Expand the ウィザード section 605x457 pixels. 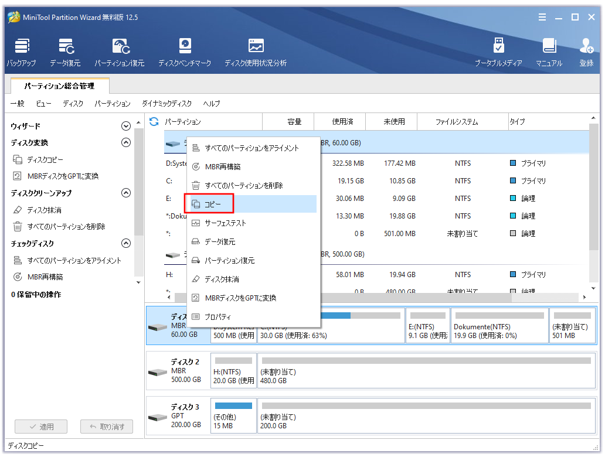125,125
